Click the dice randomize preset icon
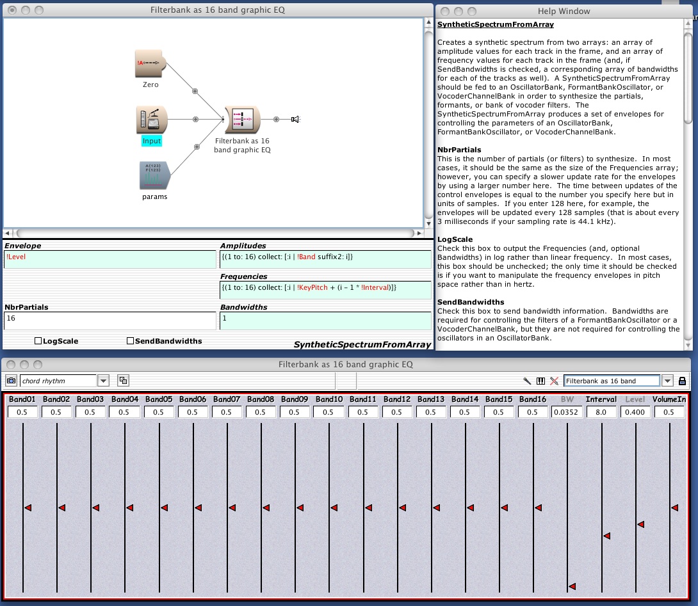 (x=124, y=380)
